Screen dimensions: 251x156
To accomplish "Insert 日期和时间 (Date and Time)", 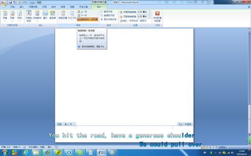I will point(28,16).
